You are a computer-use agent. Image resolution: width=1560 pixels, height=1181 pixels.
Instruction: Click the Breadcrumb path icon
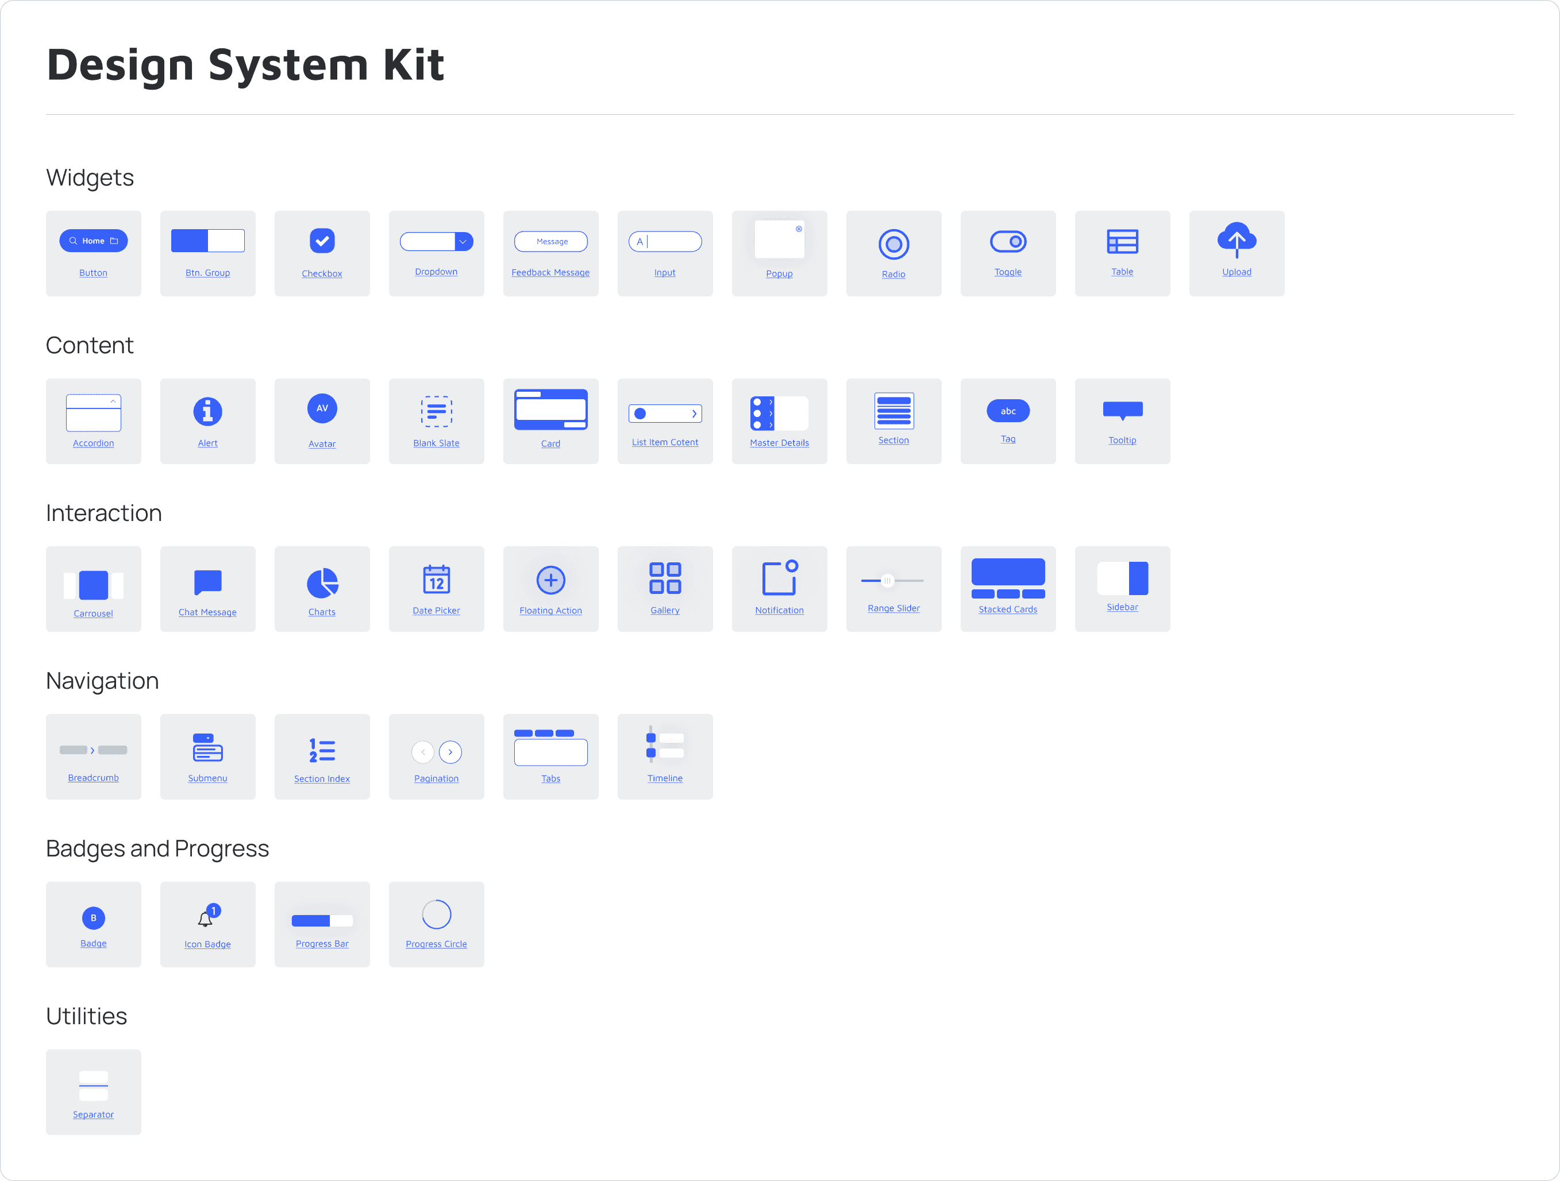click(93, 750)
